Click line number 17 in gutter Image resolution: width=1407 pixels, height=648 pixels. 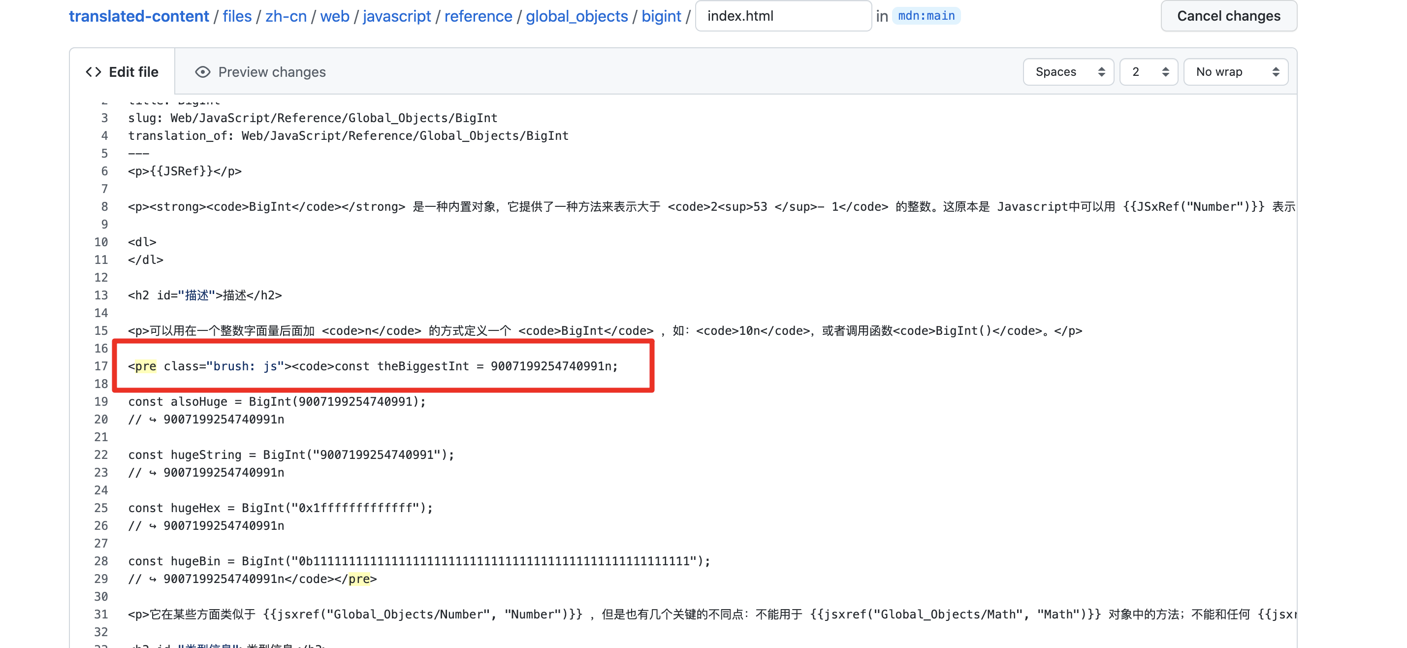click(x=101, y=366)
